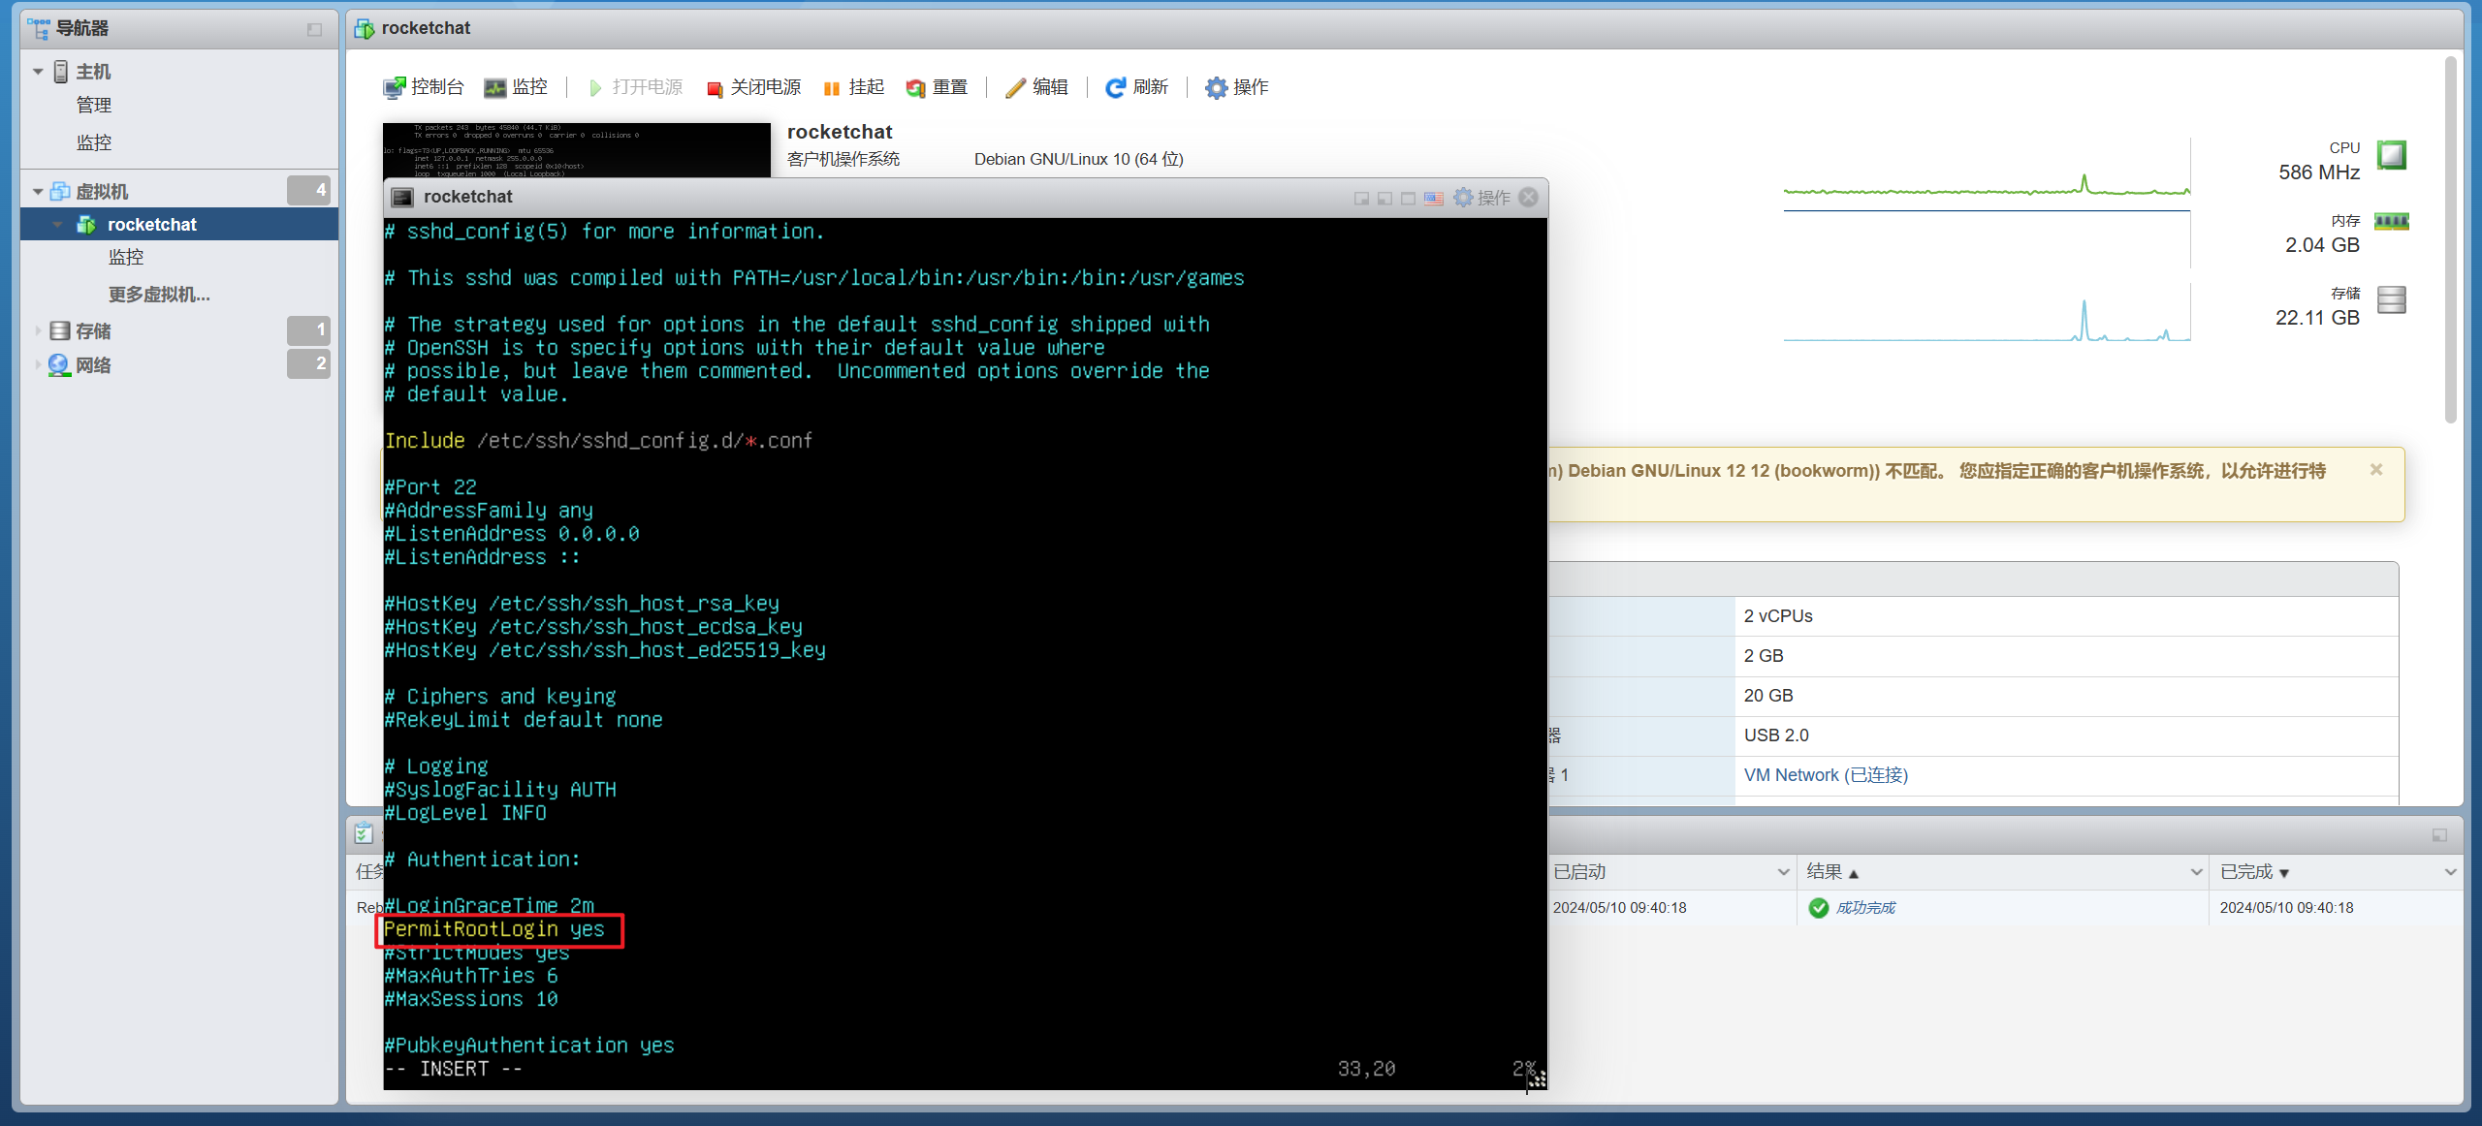Open 更多虚拟机... in navigator
The width and height of the screenshot is (2482, 1126).
point(159,295)
